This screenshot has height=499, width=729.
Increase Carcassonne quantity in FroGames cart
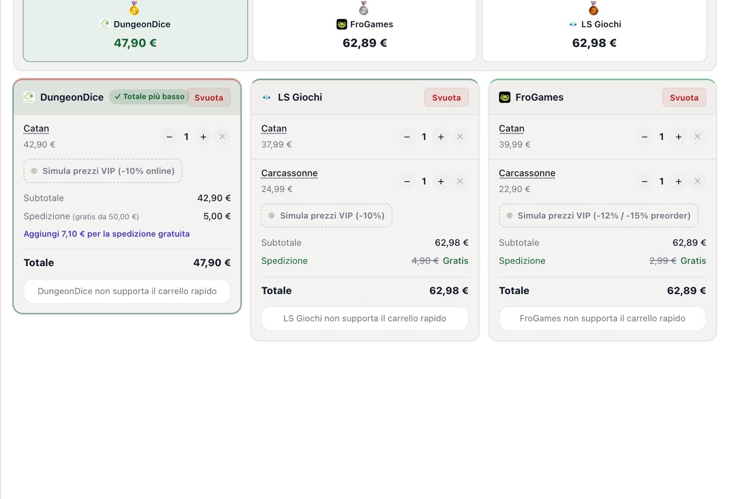point(679,181)
